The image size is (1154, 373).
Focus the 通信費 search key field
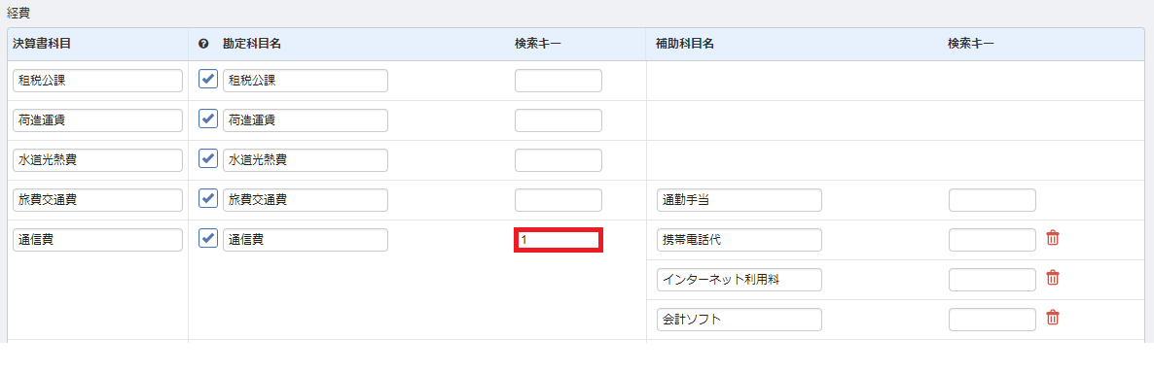point(559,240)
